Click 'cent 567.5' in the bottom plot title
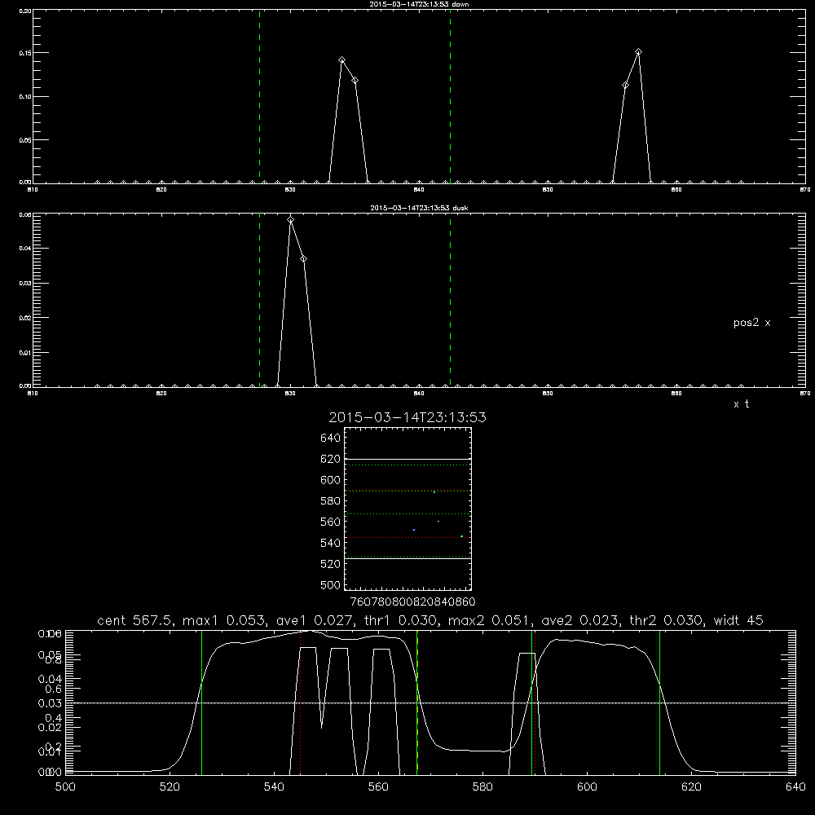This screenshot has height=815, width=815. (x=135, y=620)
